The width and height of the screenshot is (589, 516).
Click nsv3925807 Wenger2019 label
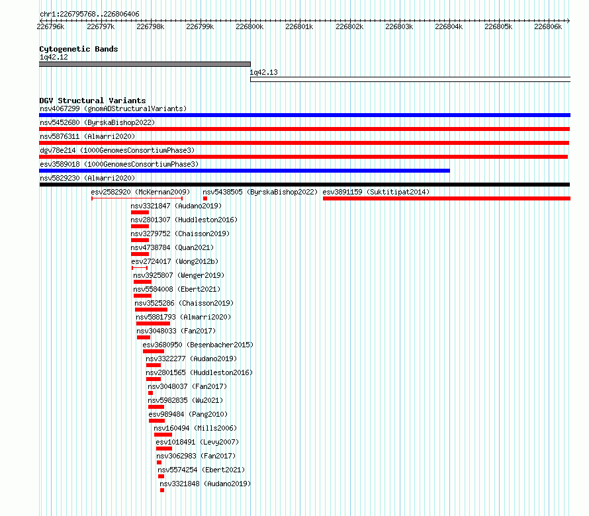[x=179, y=275]
